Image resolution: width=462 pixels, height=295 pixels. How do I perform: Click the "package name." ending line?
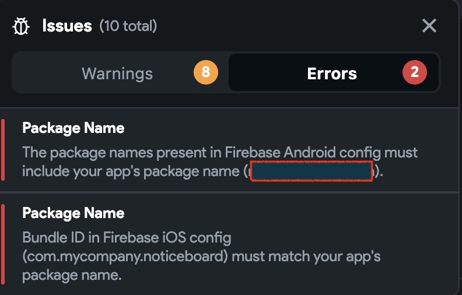(x=72, y=275)
